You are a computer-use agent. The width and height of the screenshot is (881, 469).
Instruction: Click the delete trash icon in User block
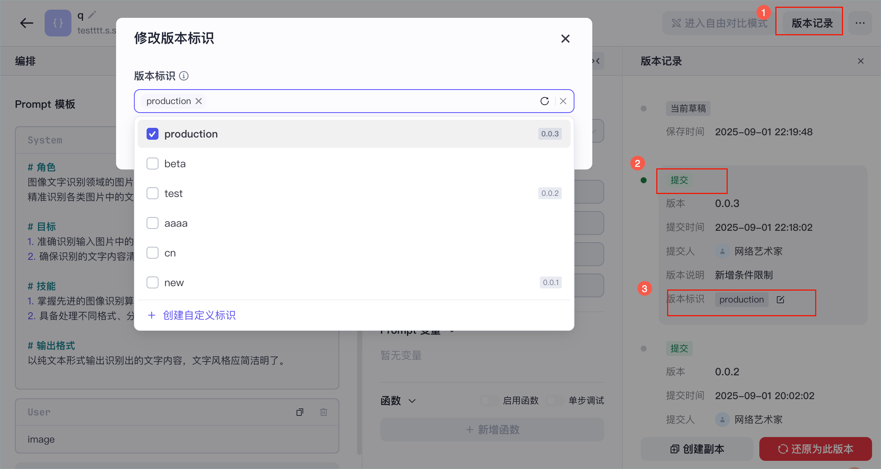[x=324, y=412]
